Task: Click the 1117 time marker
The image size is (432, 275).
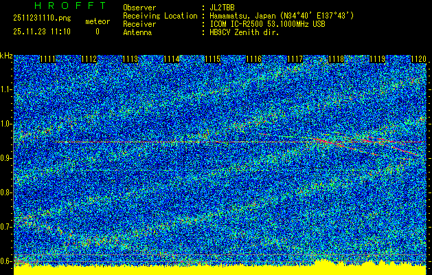Action: coord(295,60)
